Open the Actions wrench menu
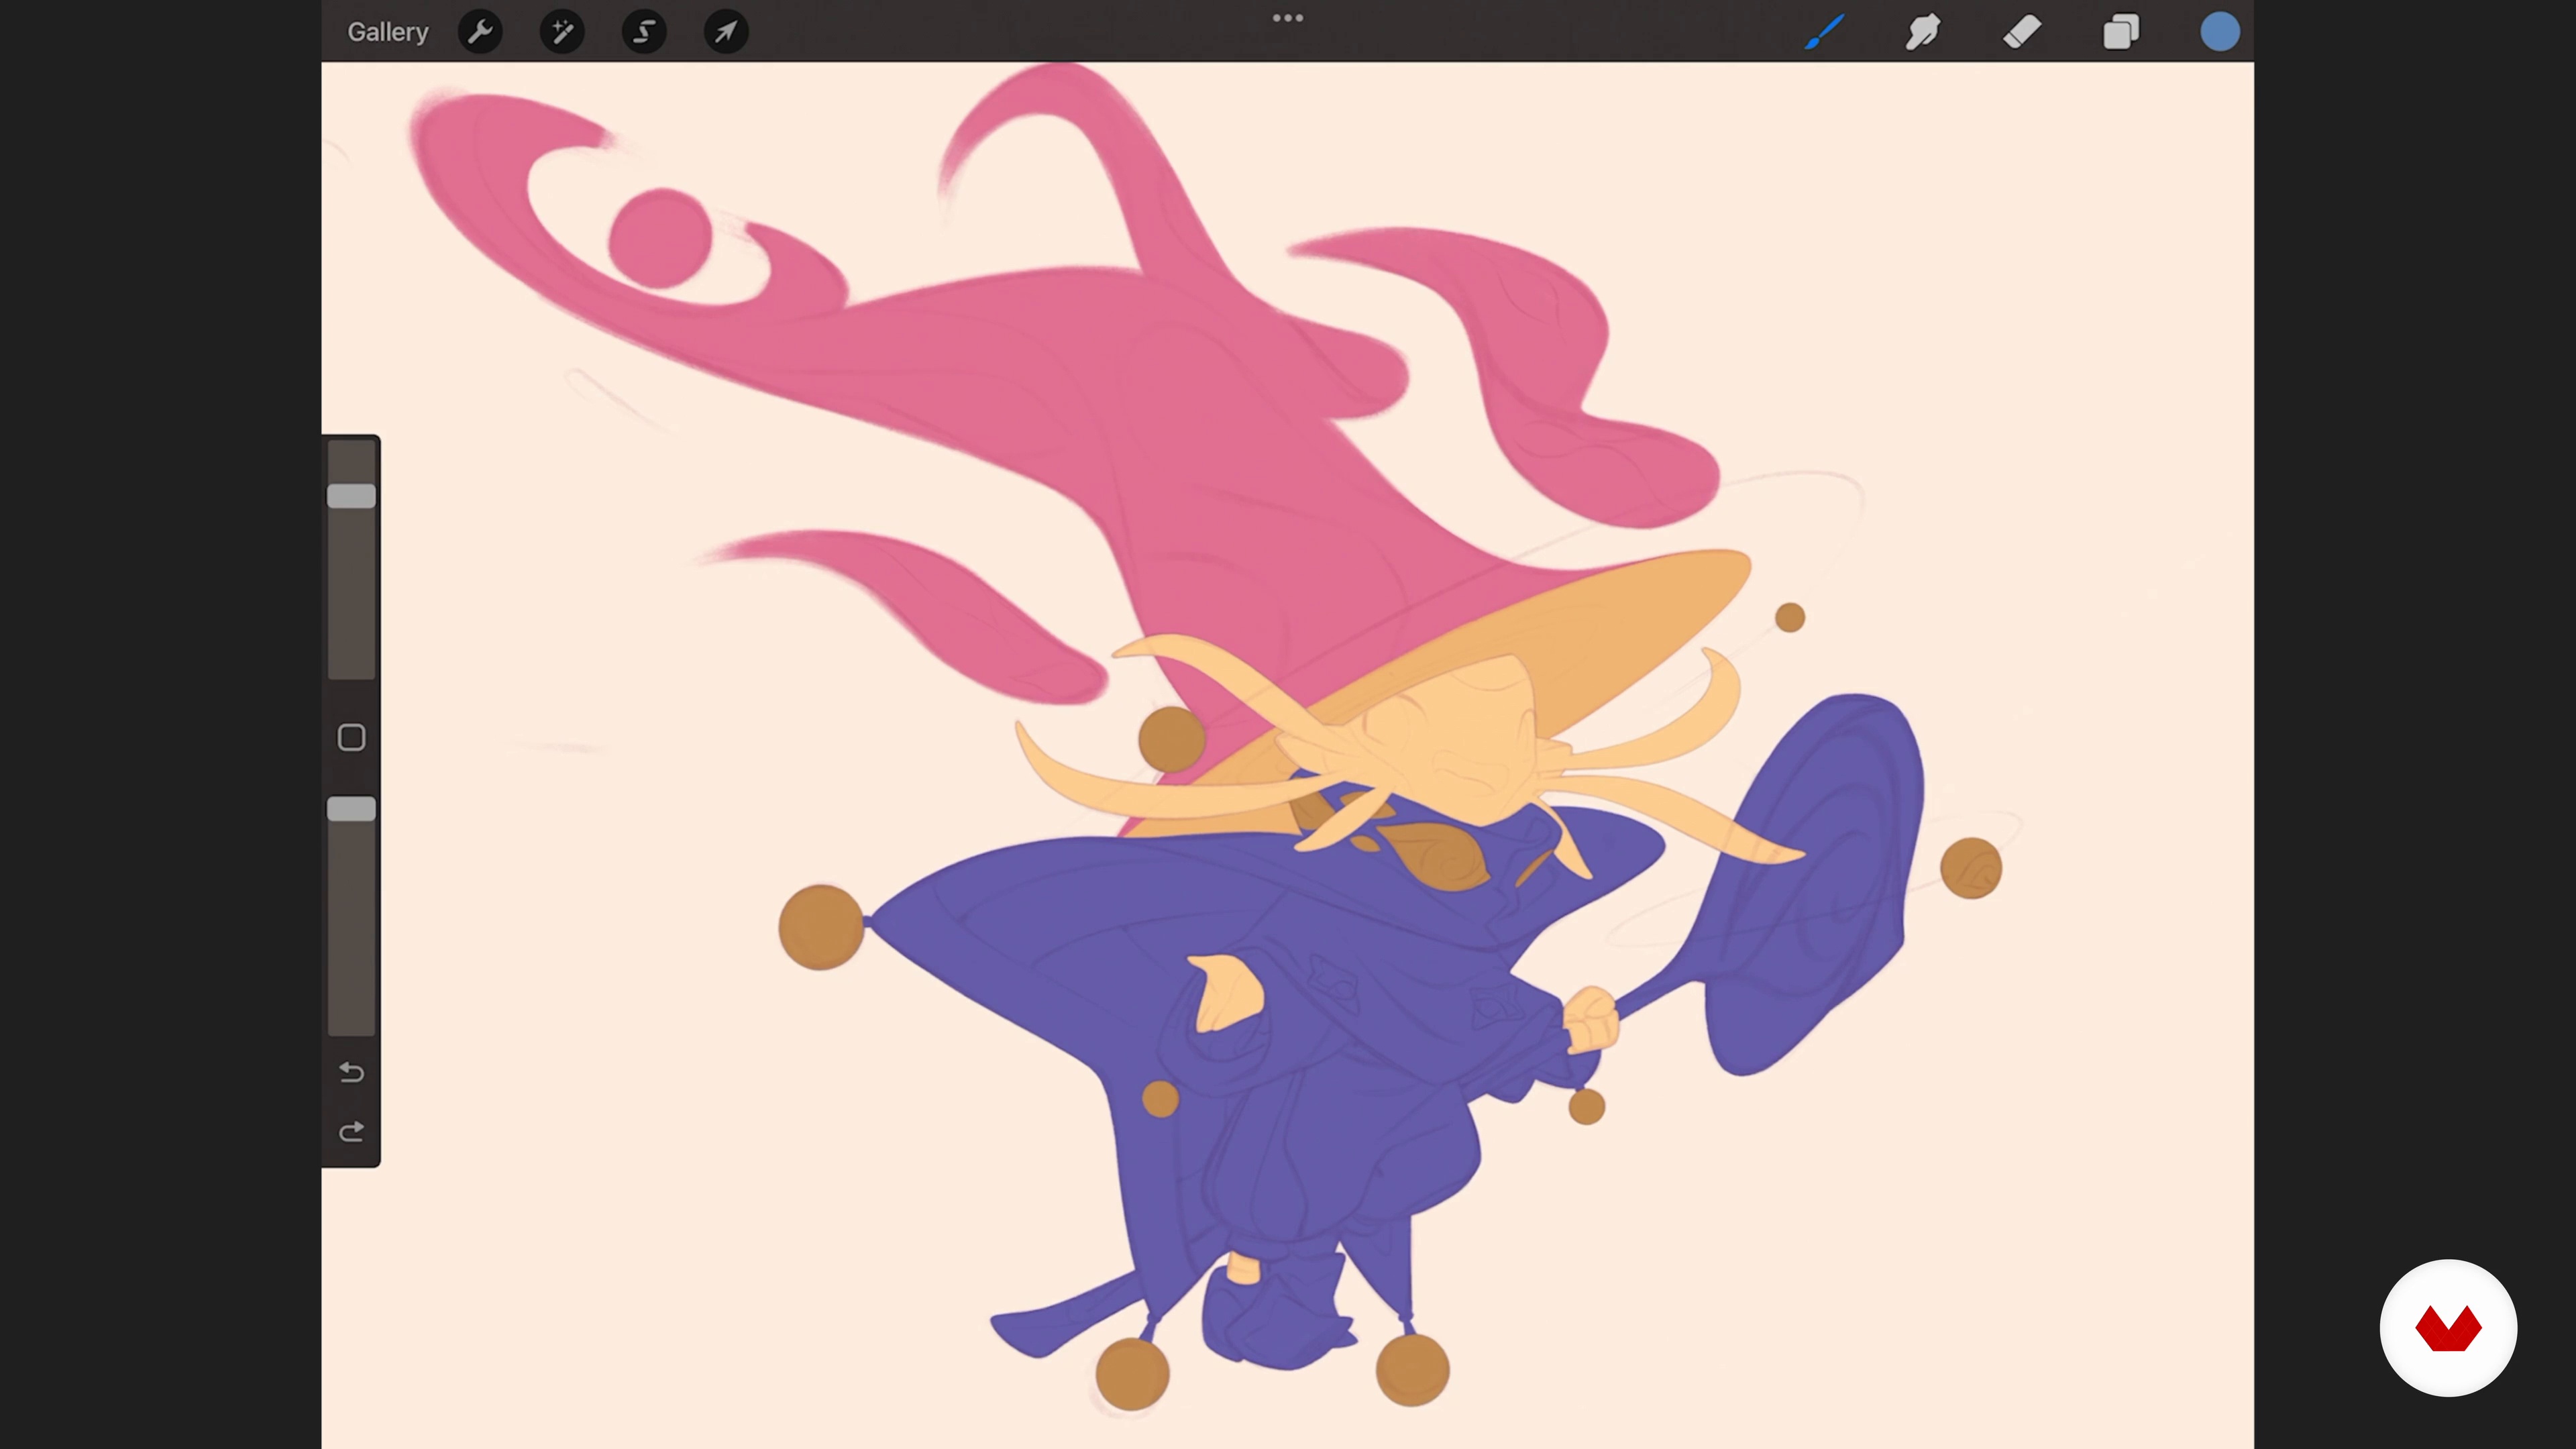This screenshot has width=2576, height=1449. point(480,32)
